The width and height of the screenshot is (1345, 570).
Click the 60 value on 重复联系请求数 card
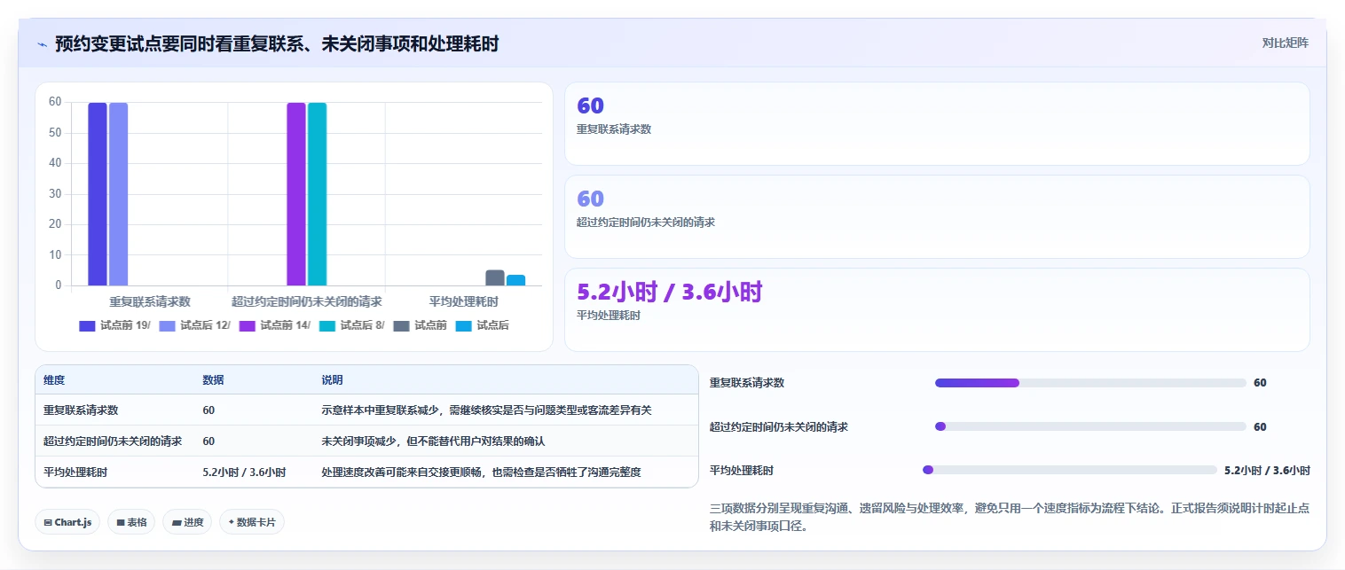pyautogui.click(x=590, y=105)
